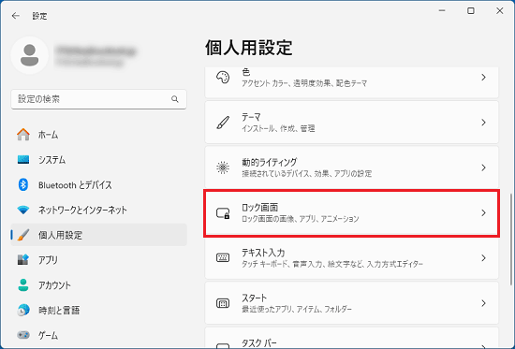Open the テーマ settings label

pos(251,117)
